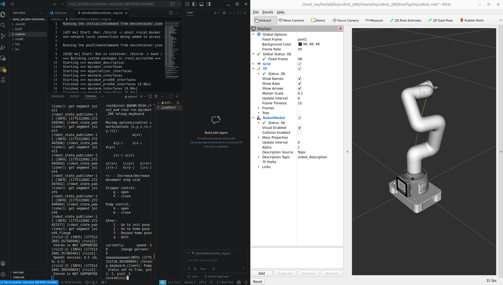This screenshot has width=503, height=285.
Task: Expand the Frames item under TF
Action: 259,108
